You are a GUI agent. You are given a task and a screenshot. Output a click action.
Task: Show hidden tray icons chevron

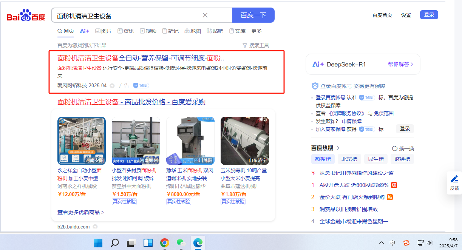tap(382, 242)
